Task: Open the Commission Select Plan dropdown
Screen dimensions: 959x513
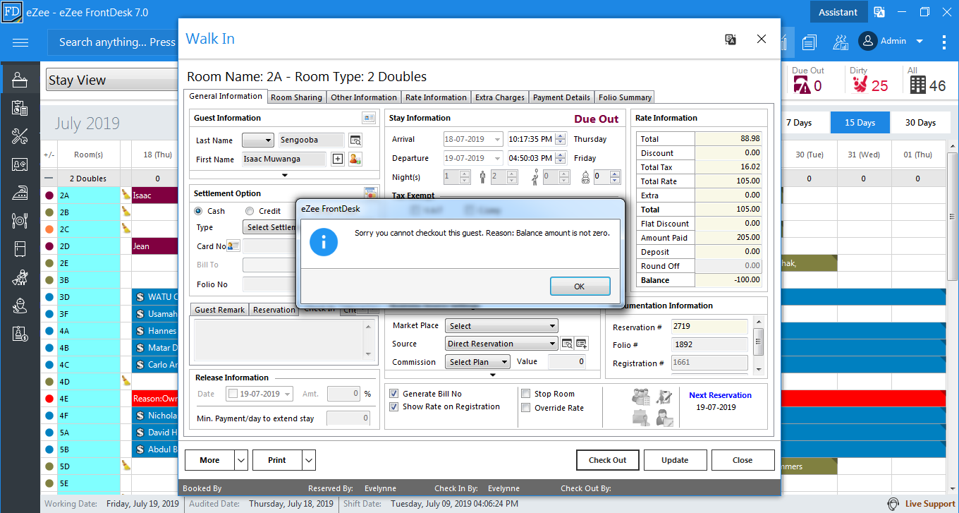Action: coord(478,361)
